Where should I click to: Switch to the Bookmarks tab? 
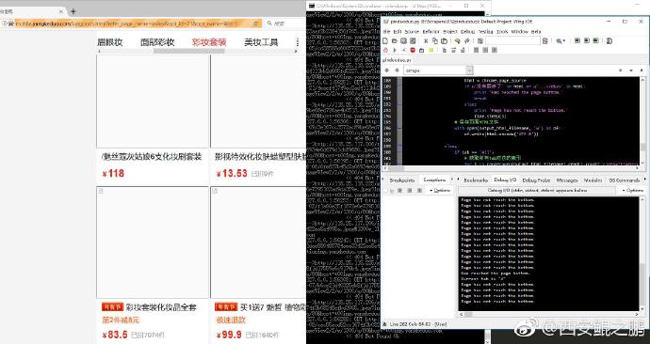click(x=476, y=180)
